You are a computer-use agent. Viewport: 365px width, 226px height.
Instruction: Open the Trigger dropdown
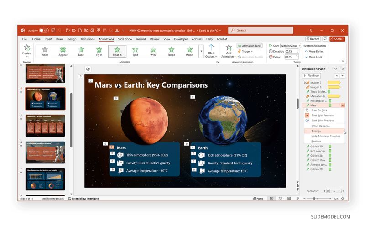(245, 51)
